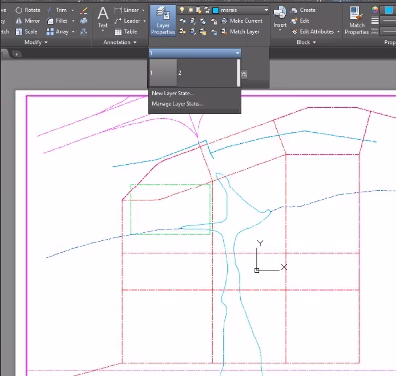This screenshot has width=397, height=377.
Task: Expand the Array dropdown arrow
Action: (x=73, y=32)
